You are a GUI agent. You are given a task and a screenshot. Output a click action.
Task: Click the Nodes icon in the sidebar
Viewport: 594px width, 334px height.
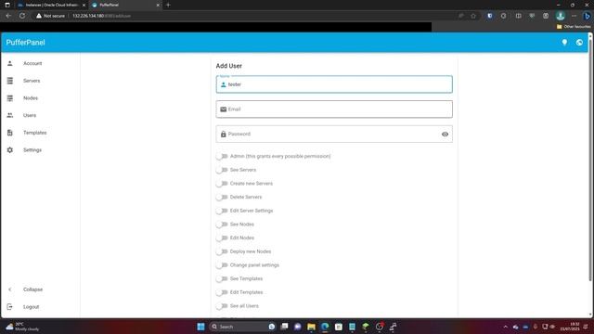[10, 98]
